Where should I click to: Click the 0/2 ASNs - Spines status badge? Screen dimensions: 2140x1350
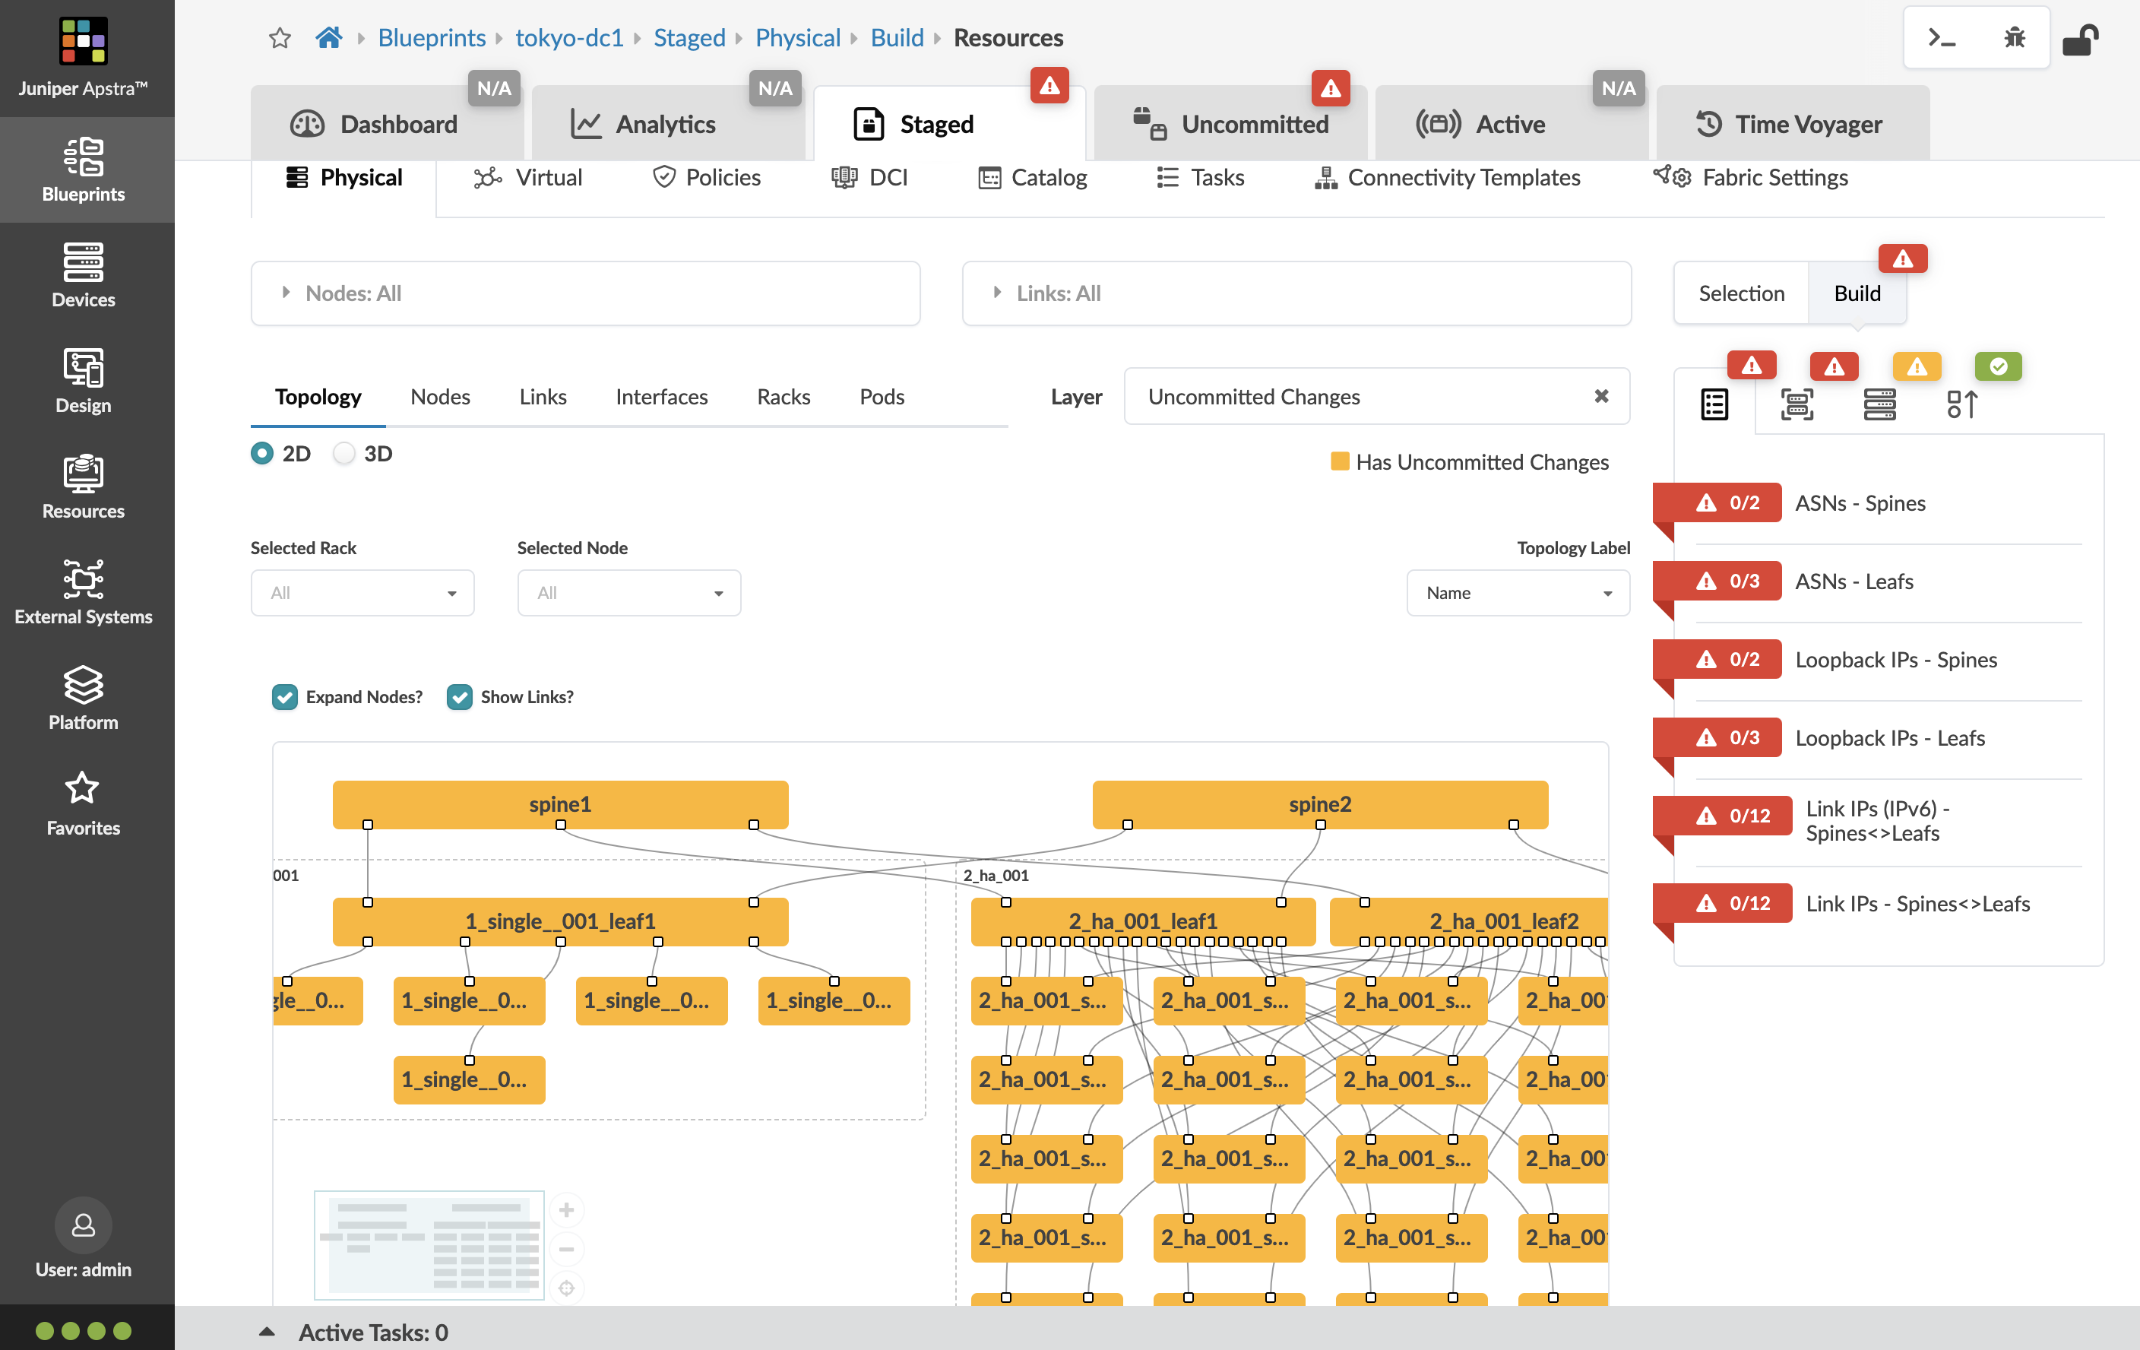pyautogui.click(x=1727, y=503)
